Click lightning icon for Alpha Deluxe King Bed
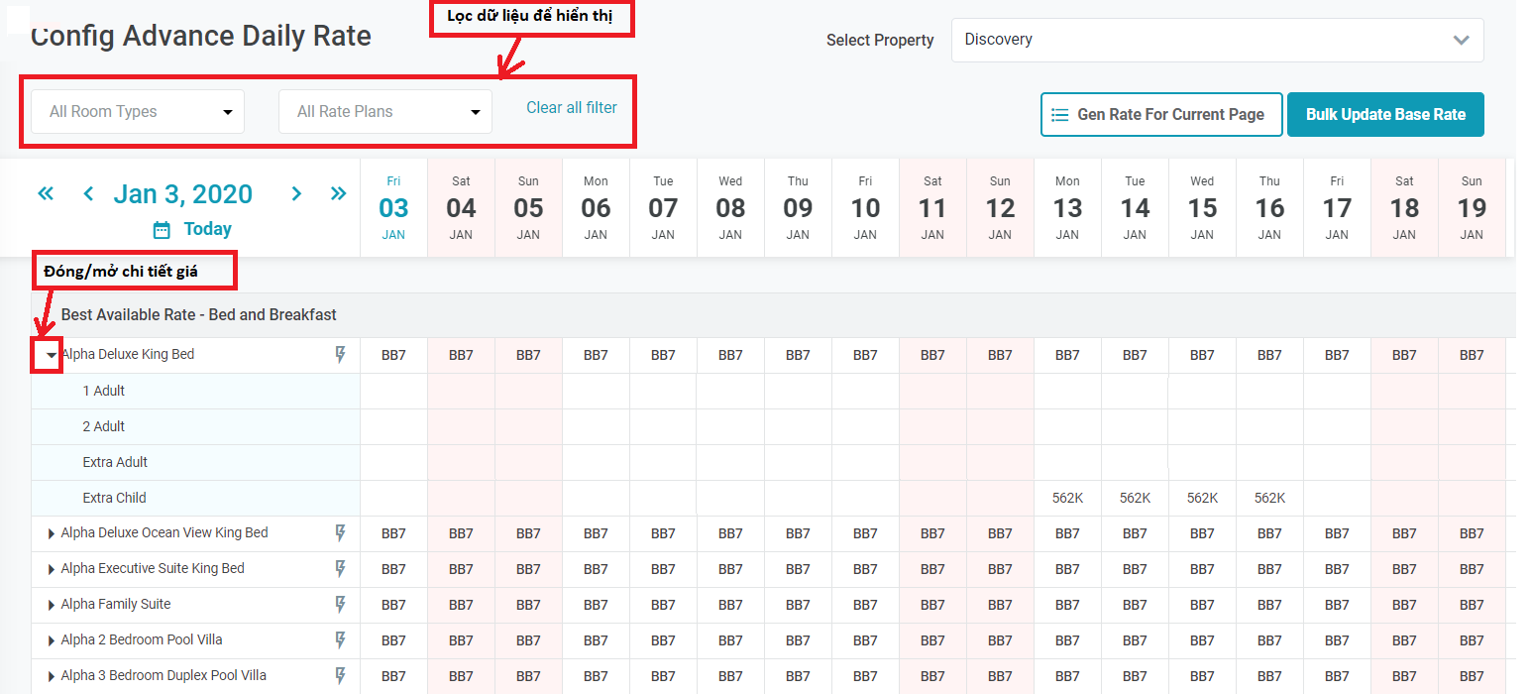Image resolution: width=1531 pixels, height=694 pixels. (x=340, y=355)
